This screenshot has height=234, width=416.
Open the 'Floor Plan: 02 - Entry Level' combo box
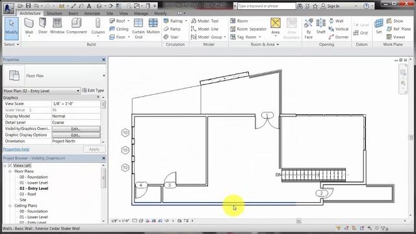42,91
